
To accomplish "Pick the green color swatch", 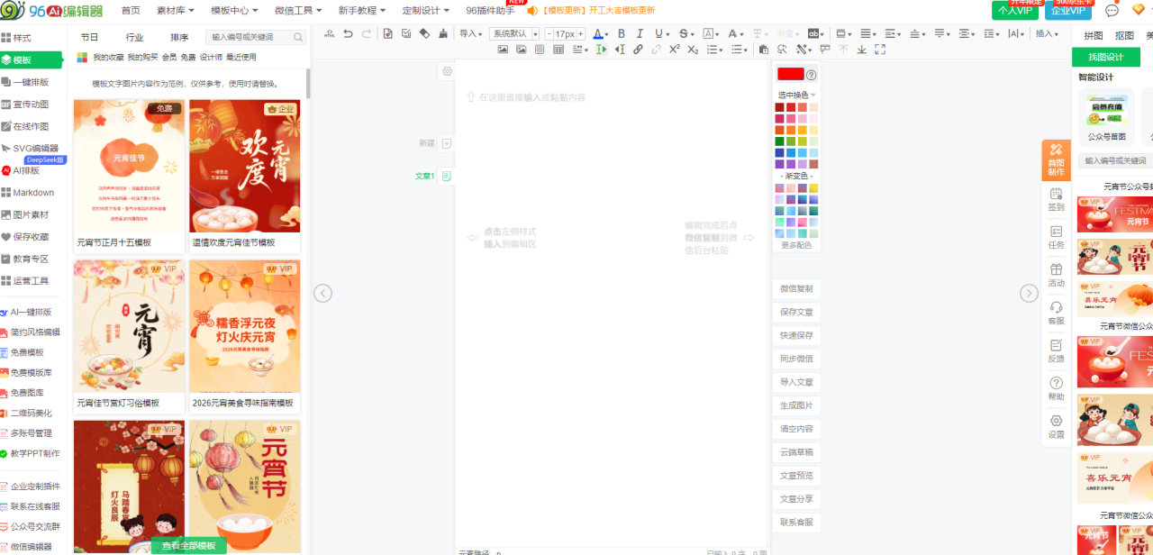I will pos(780,141).
